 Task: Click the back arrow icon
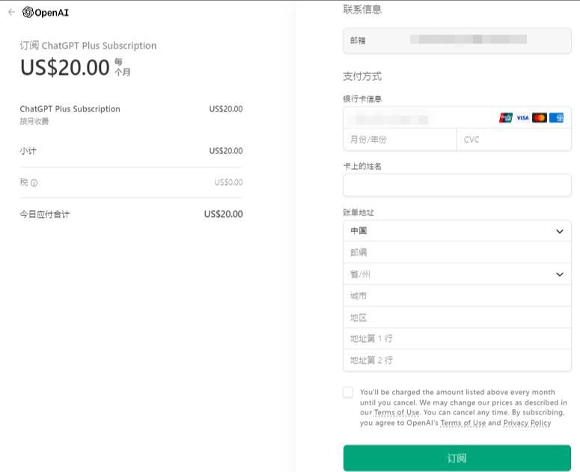11,12
